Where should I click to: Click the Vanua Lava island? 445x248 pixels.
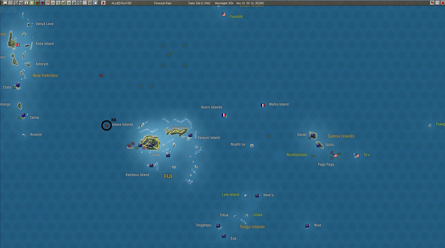click(x=28, y=25)
